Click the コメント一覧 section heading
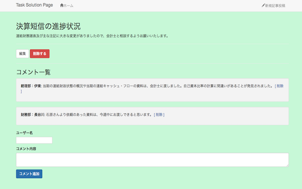 coord(33,72)
